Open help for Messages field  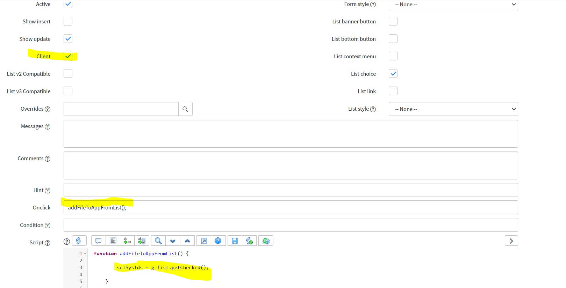[48, 127]
